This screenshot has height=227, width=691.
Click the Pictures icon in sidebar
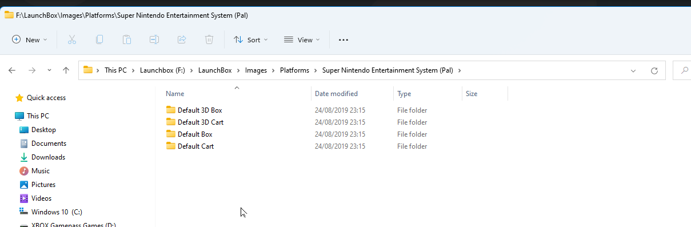24,185
